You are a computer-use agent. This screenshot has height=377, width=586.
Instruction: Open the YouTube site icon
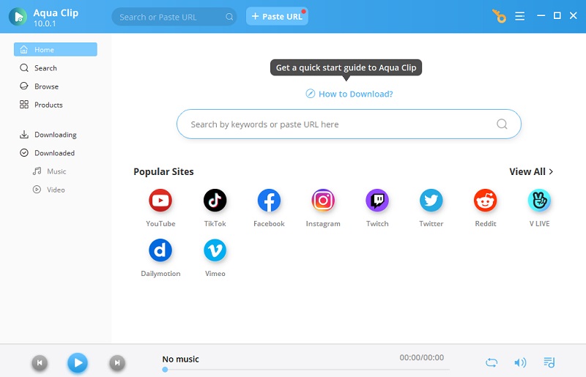(160, 201)
